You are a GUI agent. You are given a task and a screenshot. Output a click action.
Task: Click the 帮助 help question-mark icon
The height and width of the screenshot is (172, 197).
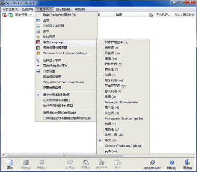pos(172,162)
